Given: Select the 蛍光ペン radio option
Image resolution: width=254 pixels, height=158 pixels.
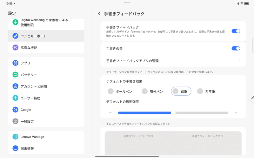Looking at the screenshot, I should [145, 91].
